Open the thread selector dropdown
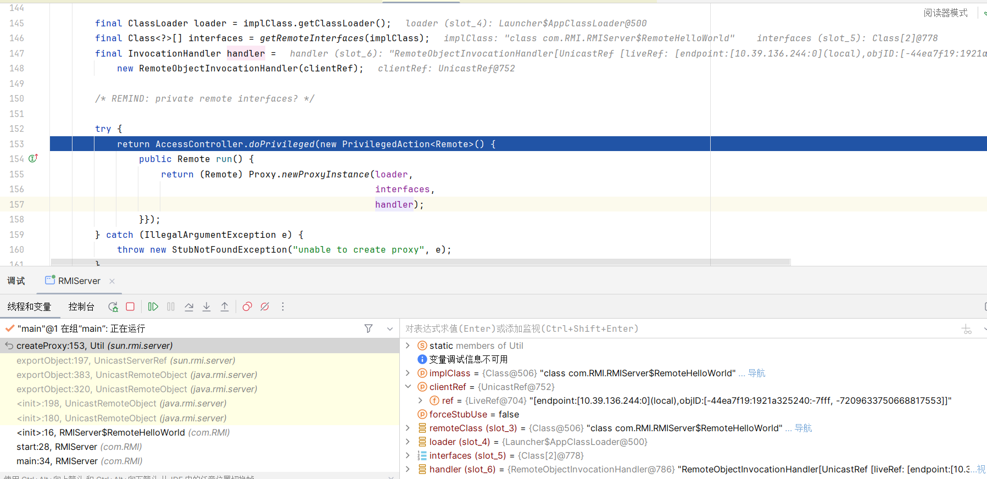Screen dimensions: 987x479 pyautogui.click(x=390, y=328)
